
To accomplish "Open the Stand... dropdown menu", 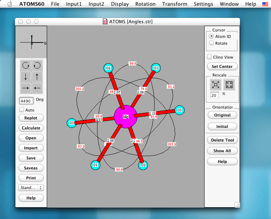I will (31, 188).
